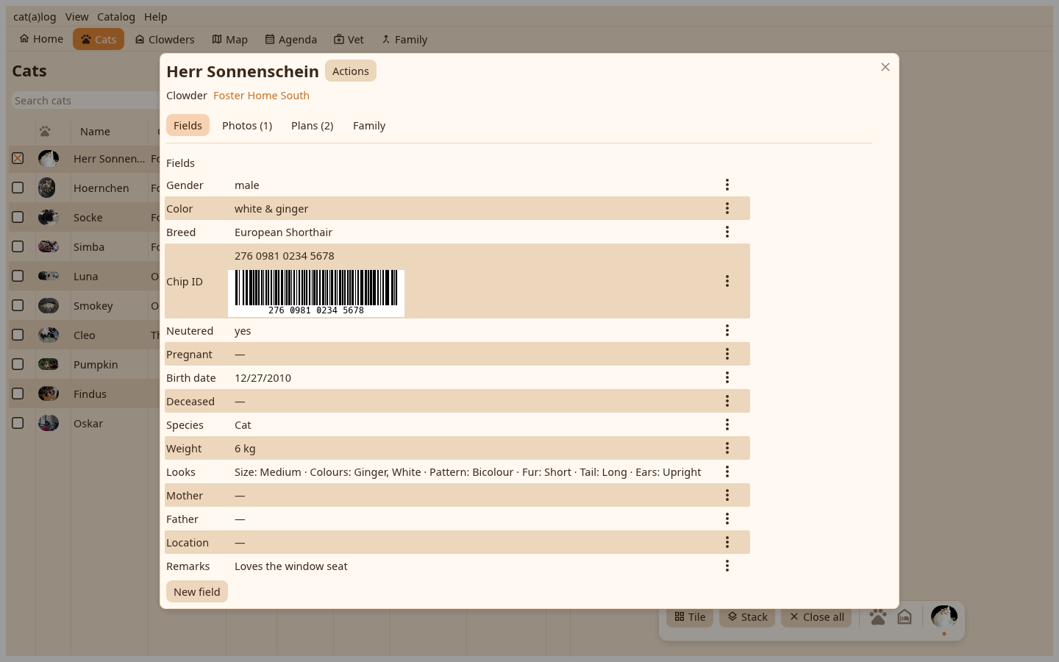The image size is (1059, 662).
Task: Click the Close all button
Action: pyautogui.click(x=816, y=616)
